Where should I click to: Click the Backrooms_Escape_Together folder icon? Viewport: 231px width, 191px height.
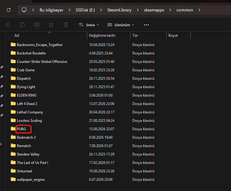(13, 45)
